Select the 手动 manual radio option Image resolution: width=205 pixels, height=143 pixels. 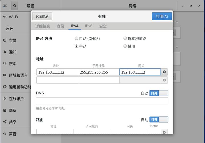81,46
